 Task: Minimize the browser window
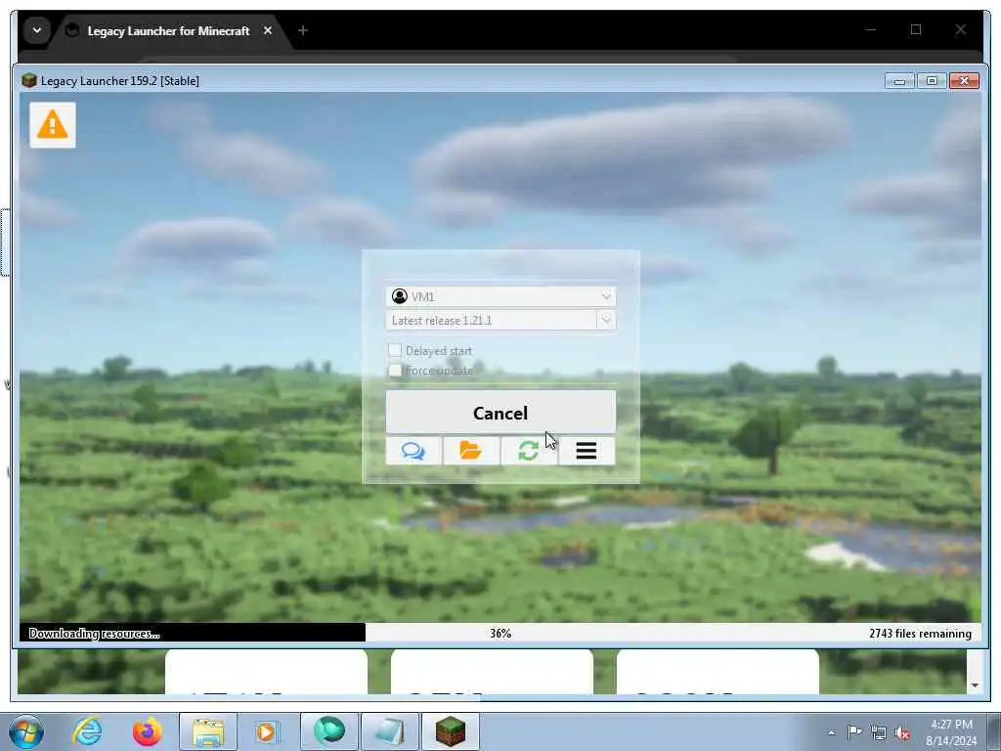point(871,30)
